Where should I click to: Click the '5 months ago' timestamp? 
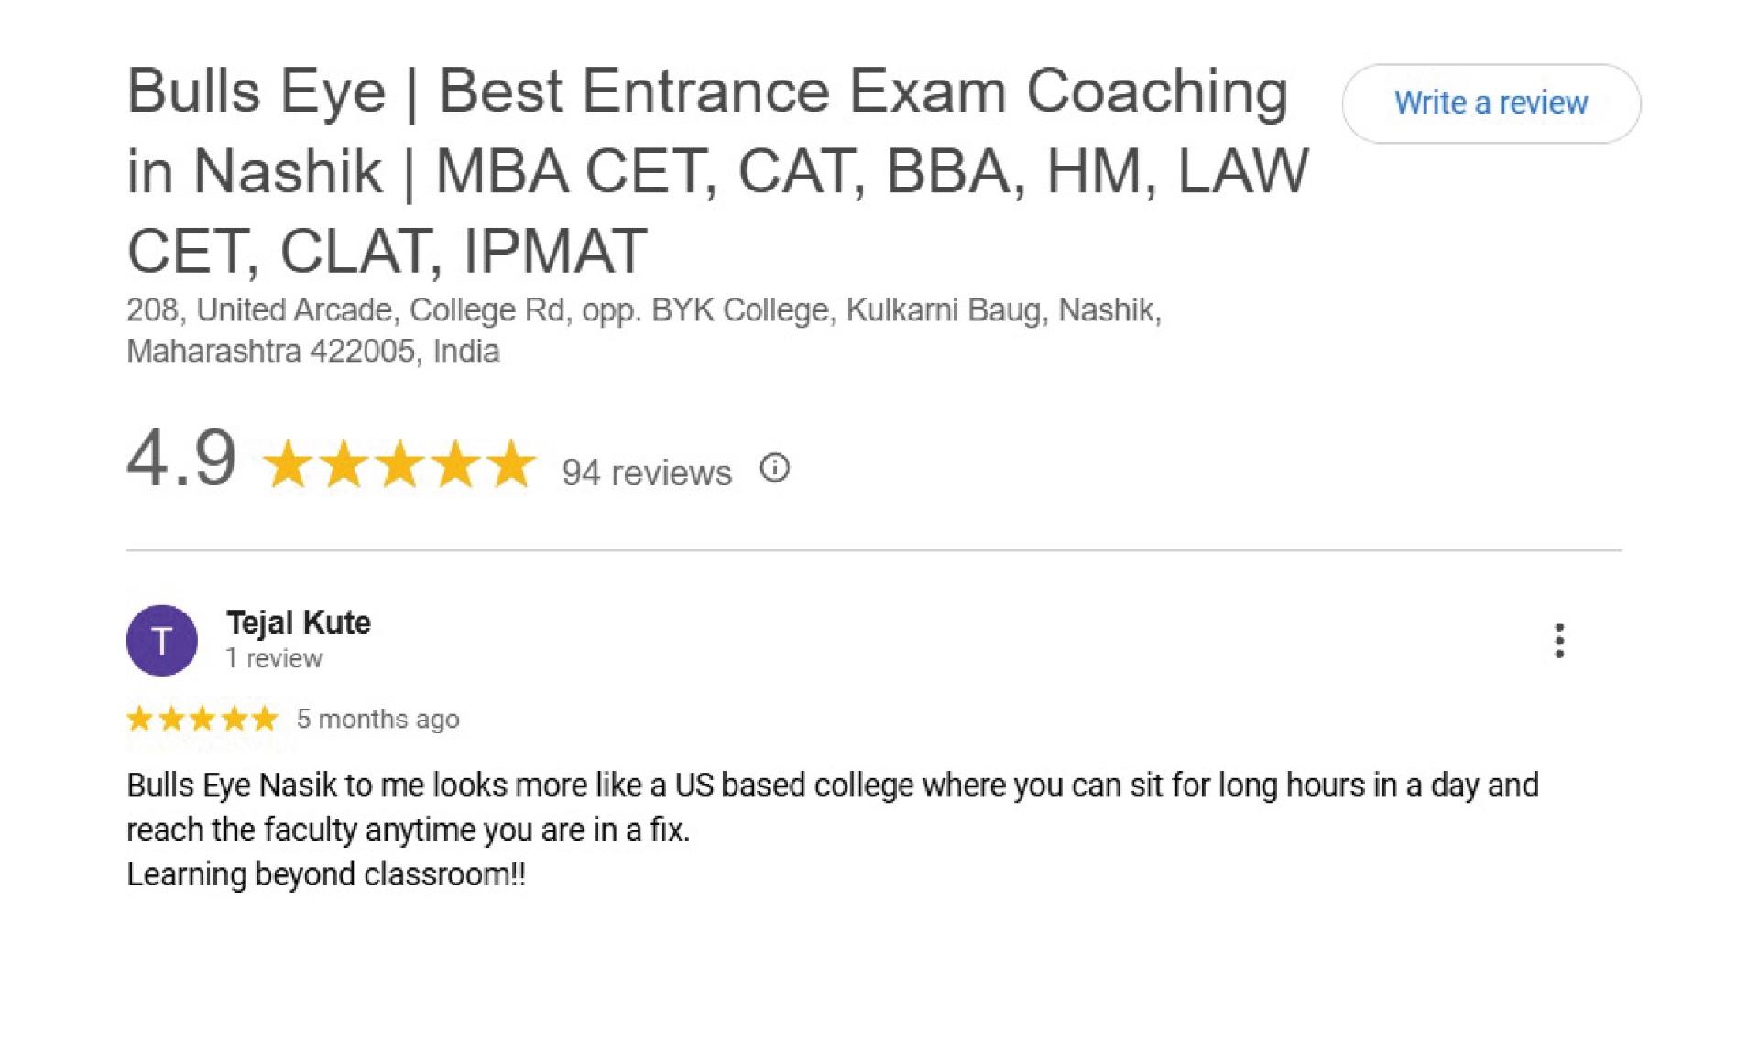pos(378,720)
